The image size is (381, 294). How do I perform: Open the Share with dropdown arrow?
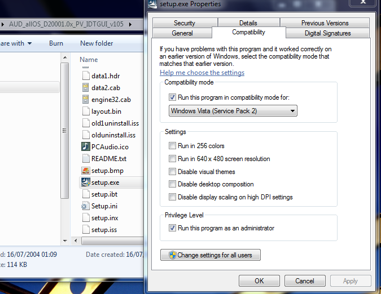pyautogui.click(x=30, y=43)
